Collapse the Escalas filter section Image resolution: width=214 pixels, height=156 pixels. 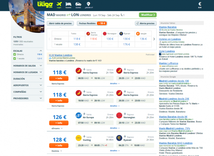point(41,51)
